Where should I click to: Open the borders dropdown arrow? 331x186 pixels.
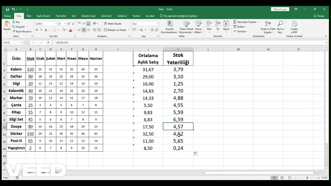[x=59, y=30]
